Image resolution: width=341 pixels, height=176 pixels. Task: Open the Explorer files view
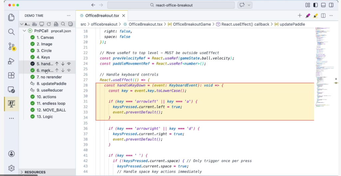11,17
